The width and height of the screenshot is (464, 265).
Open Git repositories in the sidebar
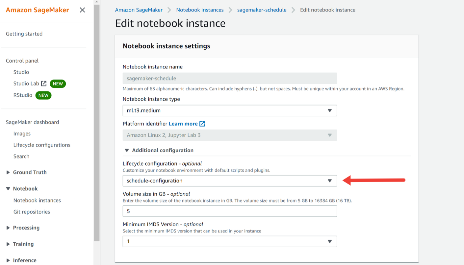[x=32, y=212]
